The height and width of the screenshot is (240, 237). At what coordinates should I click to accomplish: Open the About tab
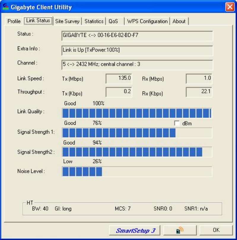point(179,21)
